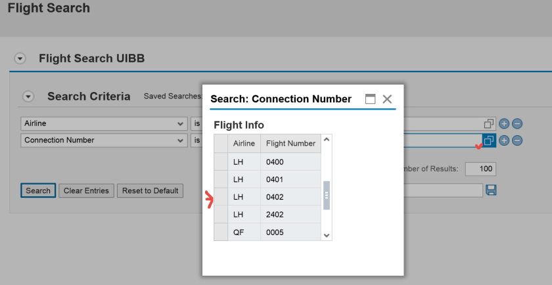Screen dimensions: 552x285
Task: Collapse the Search Criteria panel
Action: click(28, 97)
